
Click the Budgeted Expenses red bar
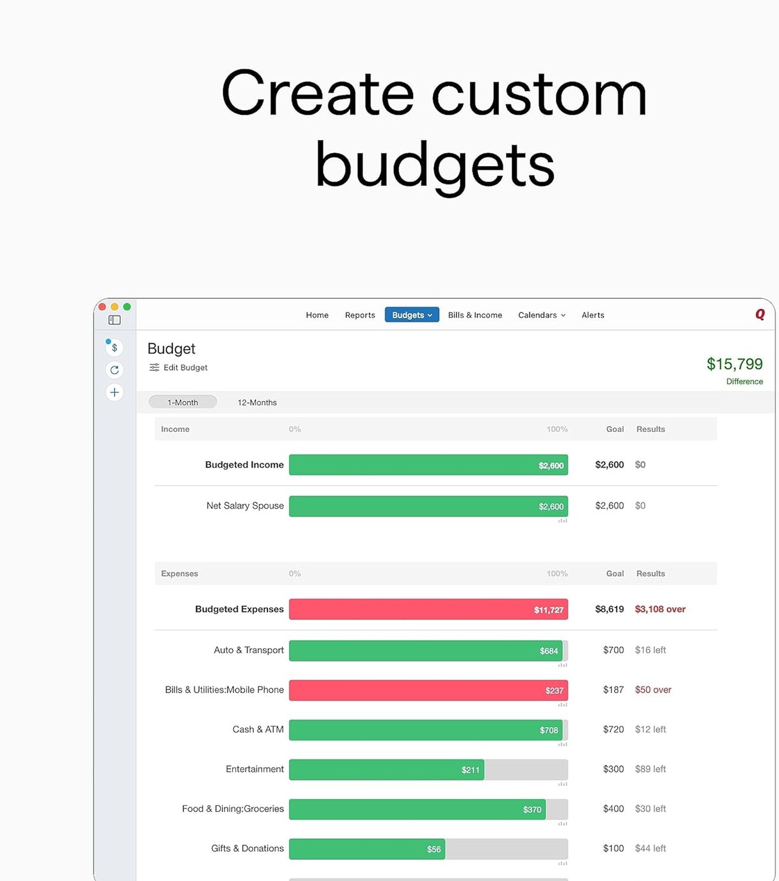[x=428, y=609]
